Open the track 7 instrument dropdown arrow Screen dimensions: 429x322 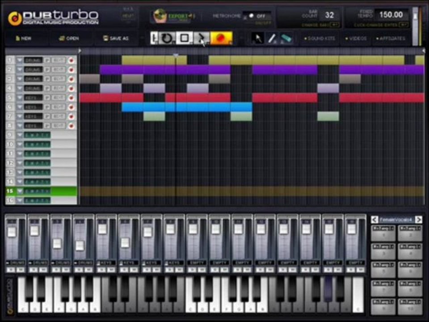pos(19,116)
